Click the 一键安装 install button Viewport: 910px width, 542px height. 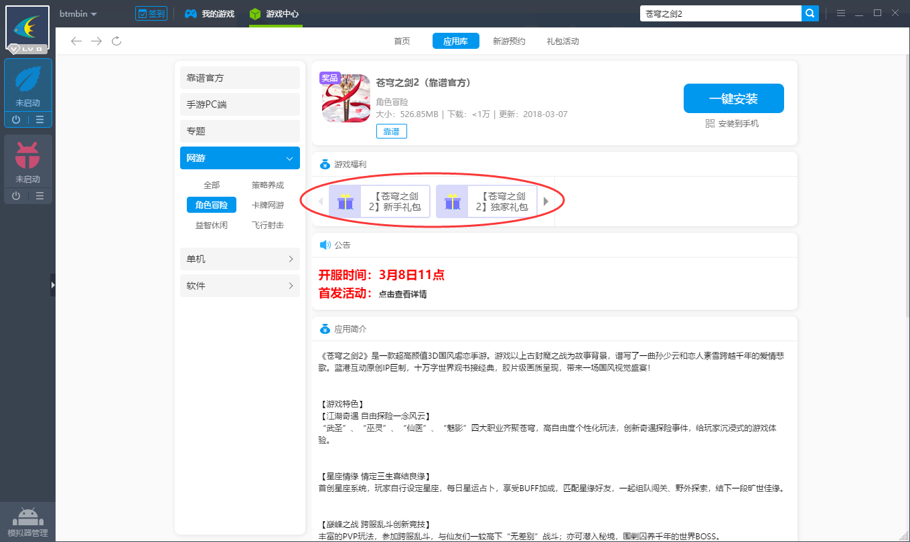(733, 98)
